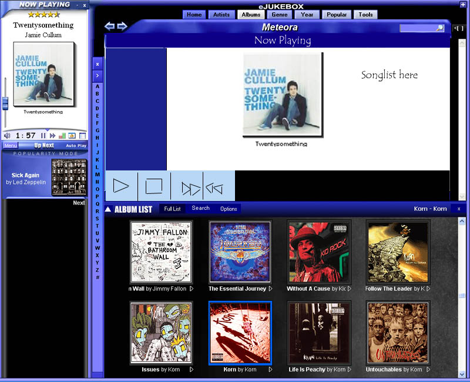Image resolution: width=470 pixels, height=382 pixels.
Task: Select the Follow The Leader album cover
Action: tap(398, 252)
